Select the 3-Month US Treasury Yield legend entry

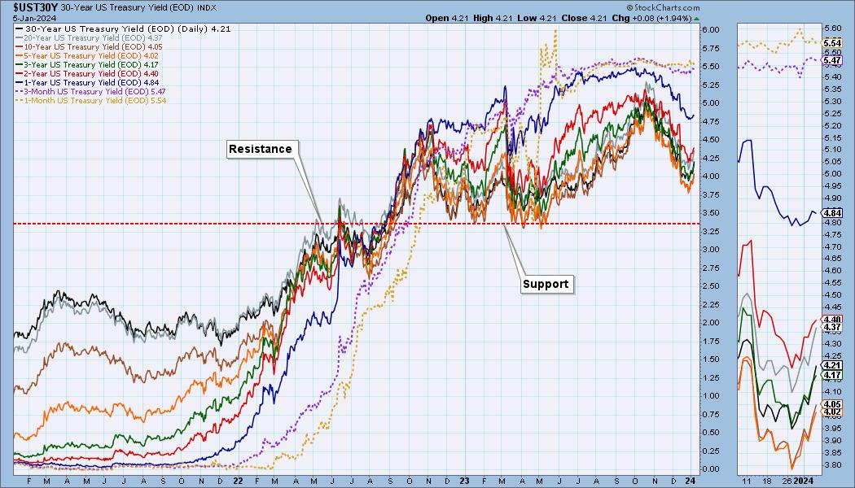tap(91, 91)
